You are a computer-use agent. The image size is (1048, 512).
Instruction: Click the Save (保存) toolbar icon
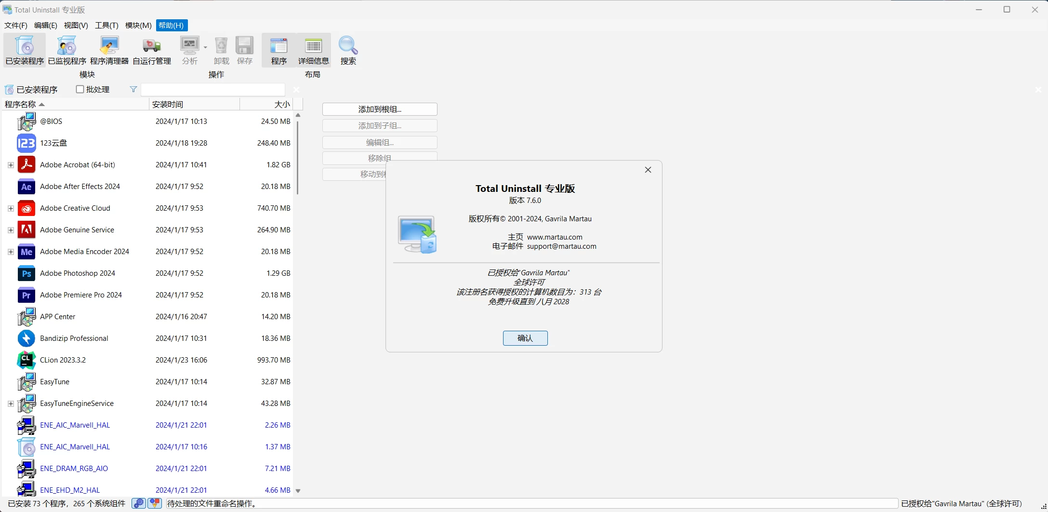click(244, 50)
